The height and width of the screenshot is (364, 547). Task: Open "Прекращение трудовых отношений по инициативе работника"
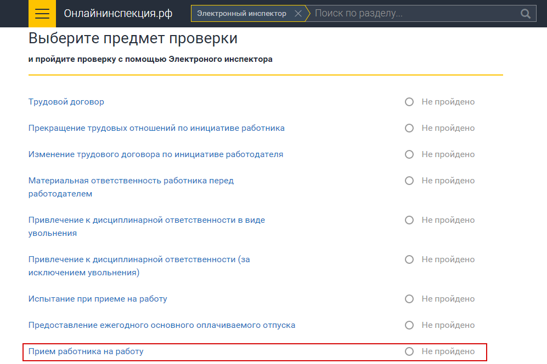coord(156,128)
